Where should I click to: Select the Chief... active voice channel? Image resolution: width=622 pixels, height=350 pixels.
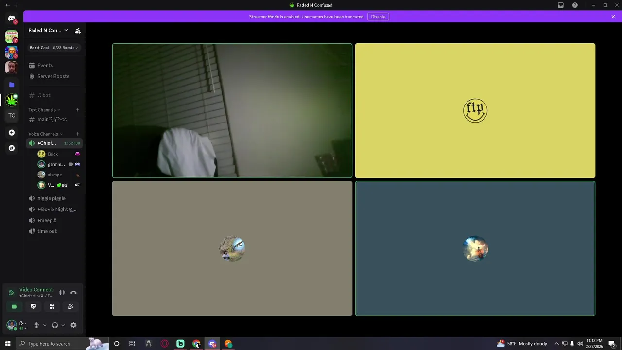pyautogui.click(x=54, y=143)
